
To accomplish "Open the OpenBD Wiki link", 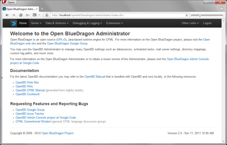I will click(24, 86).
